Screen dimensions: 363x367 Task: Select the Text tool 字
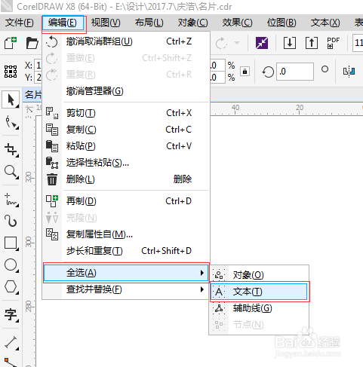pyautogui.click(x=11, y=314)
